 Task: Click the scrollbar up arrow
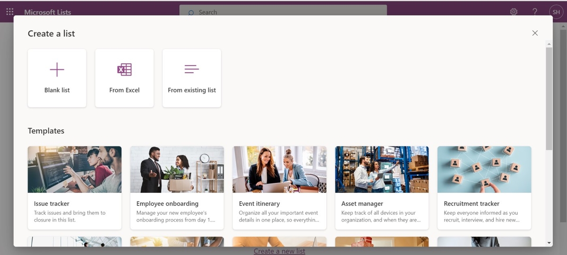coord(549,44)
